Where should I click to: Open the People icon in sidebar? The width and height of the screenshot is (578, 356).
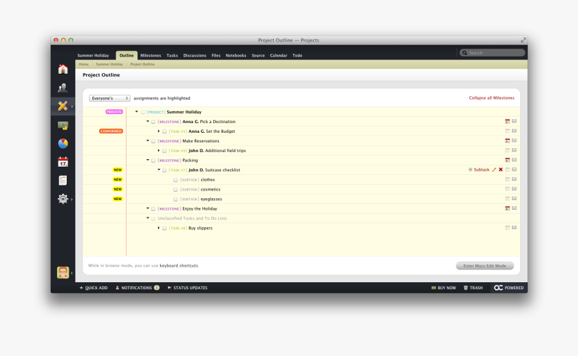pyautogui.click(x=63, y=88)
